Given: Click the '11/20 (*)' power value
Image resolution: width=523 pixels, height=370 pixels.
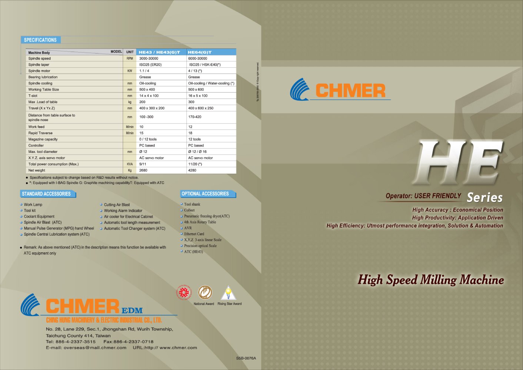Looking at the screenshot, I should [x=195, y=164].
